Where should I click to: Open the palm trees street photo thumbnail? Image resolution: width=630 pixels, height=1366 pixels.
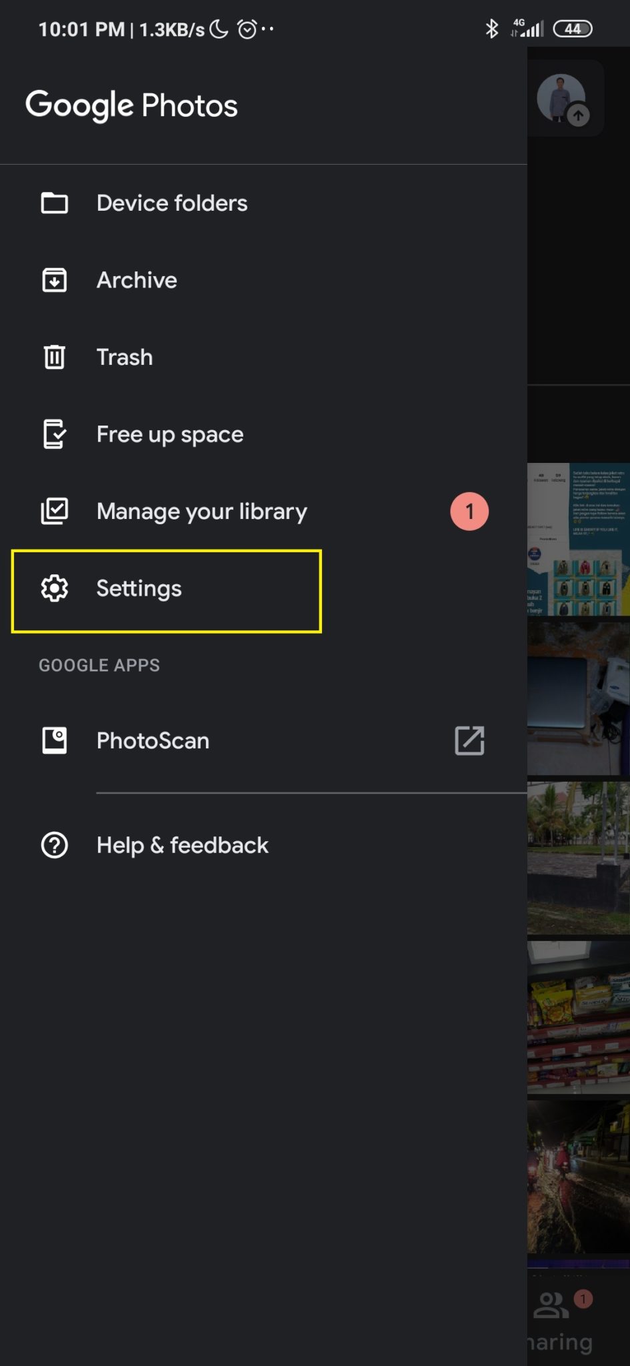tap(579, 858)
